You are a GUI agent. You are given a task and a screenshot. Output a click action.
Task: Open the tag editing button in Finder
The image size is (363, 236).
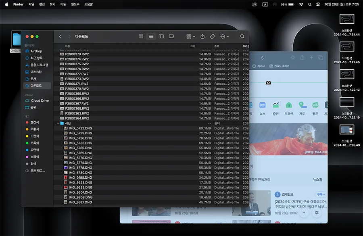tap(212, 36)
